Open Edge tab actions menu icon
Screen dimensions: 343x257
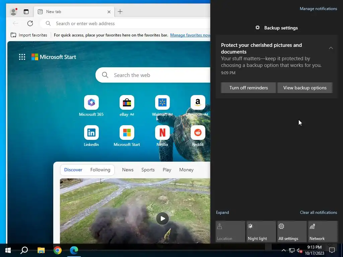(26, 12)
